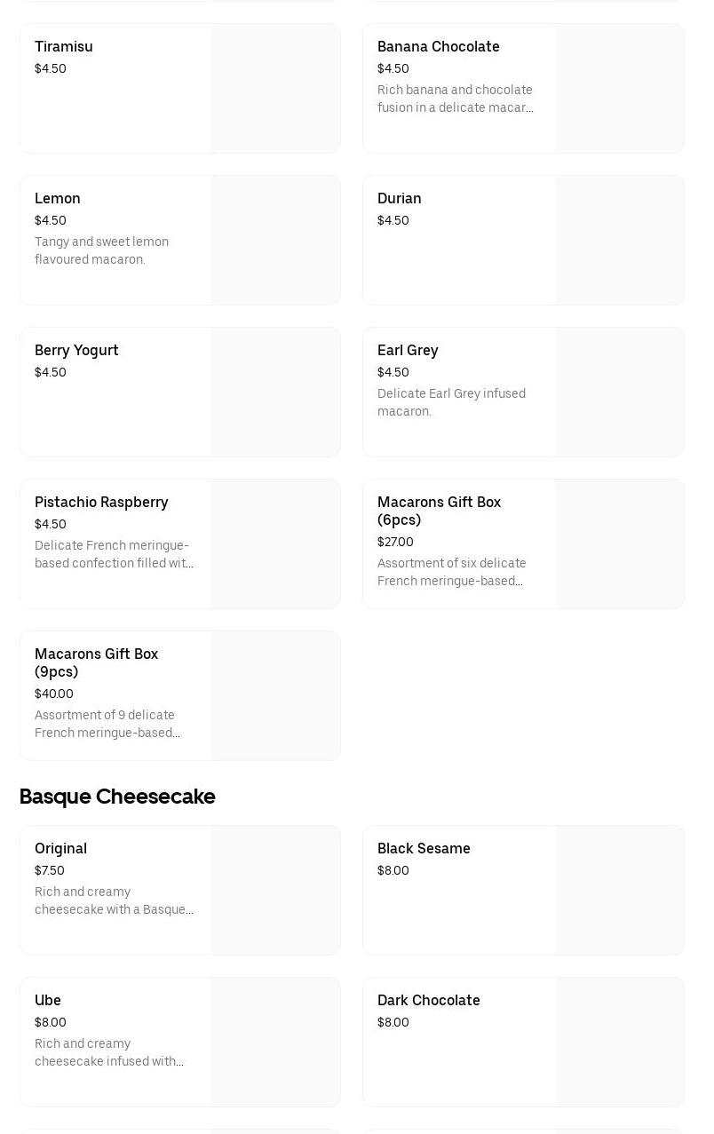Click the $27.00 price on the gift box
Image resolution: width=714 pixels, height=1134 pixels.
(x=395, y=542)
